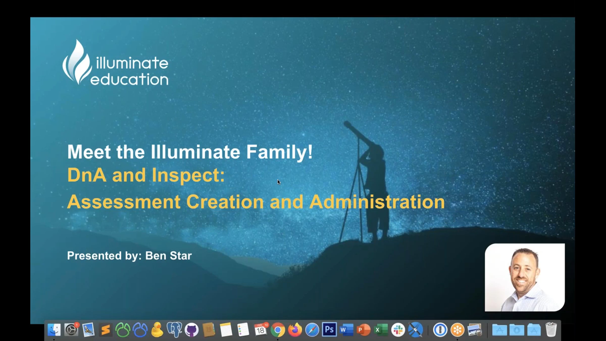This screenshot has height=341, width=606.
Task: Open the Trash in the dock
Action: [x=551, y=330]
